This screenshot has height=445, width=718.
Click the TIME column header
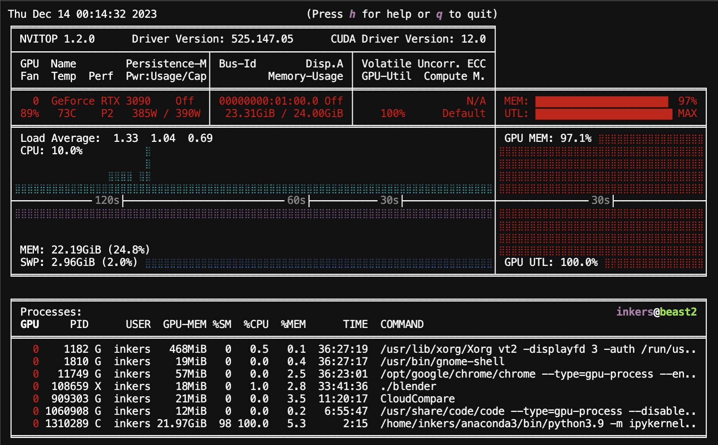coord(355,324)
